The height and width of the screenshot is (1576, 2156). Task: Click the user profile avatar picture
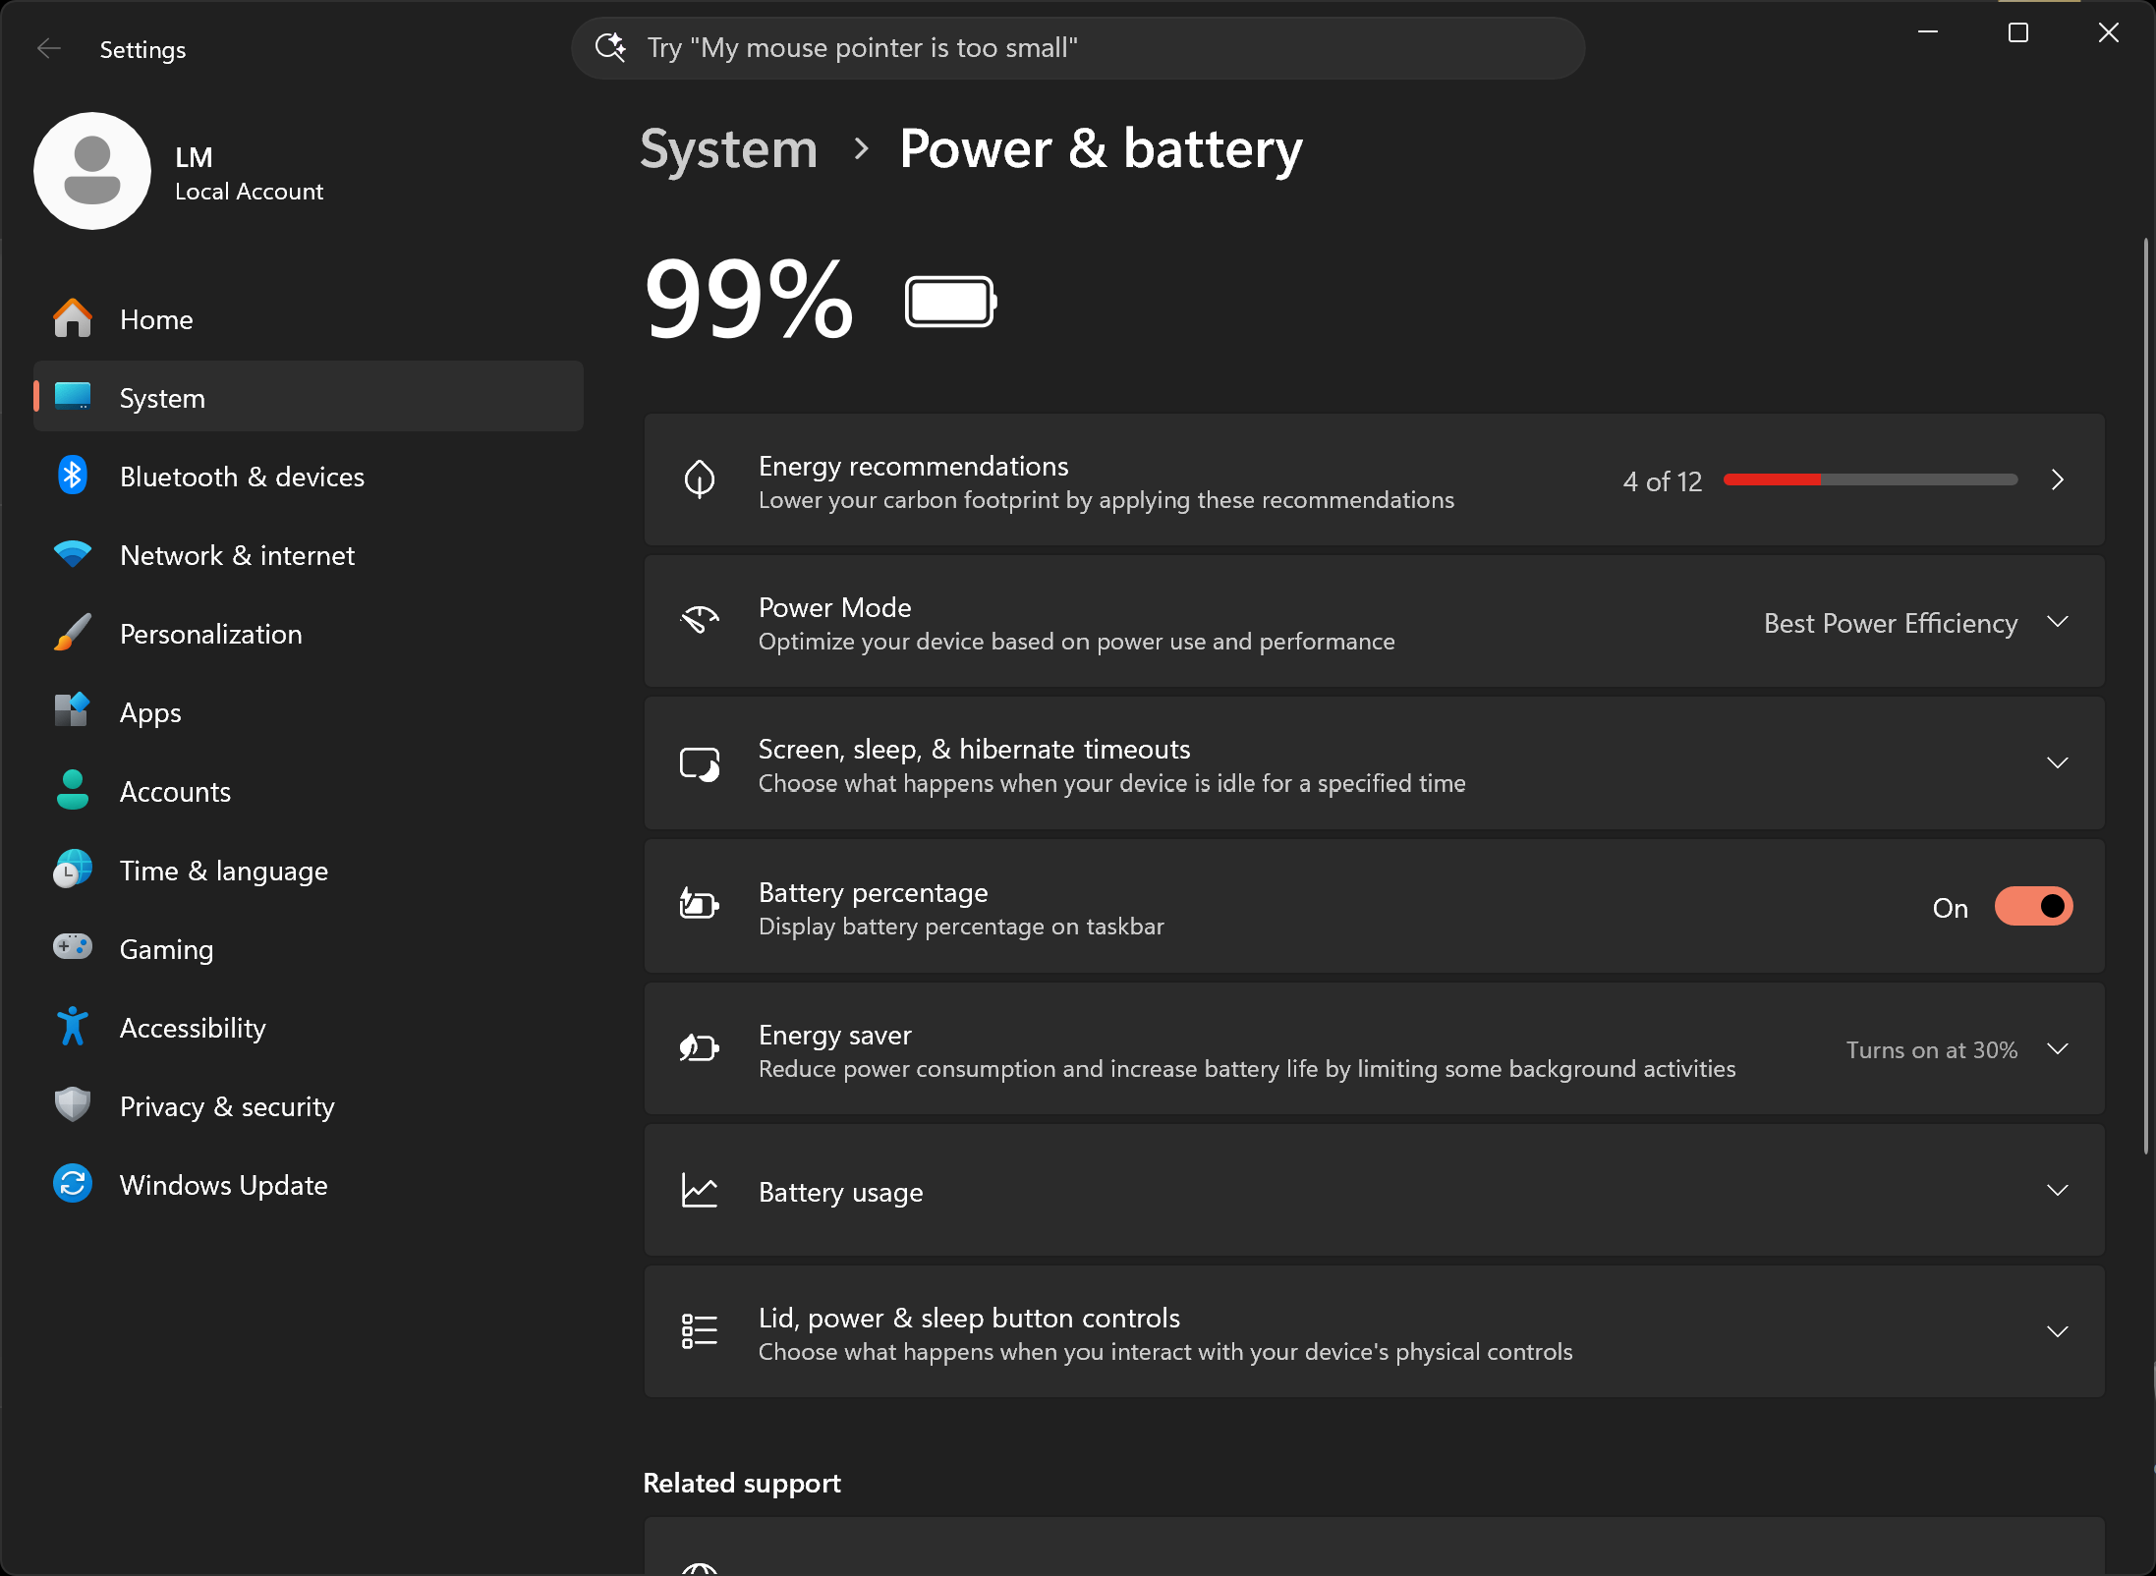[92, 171]
